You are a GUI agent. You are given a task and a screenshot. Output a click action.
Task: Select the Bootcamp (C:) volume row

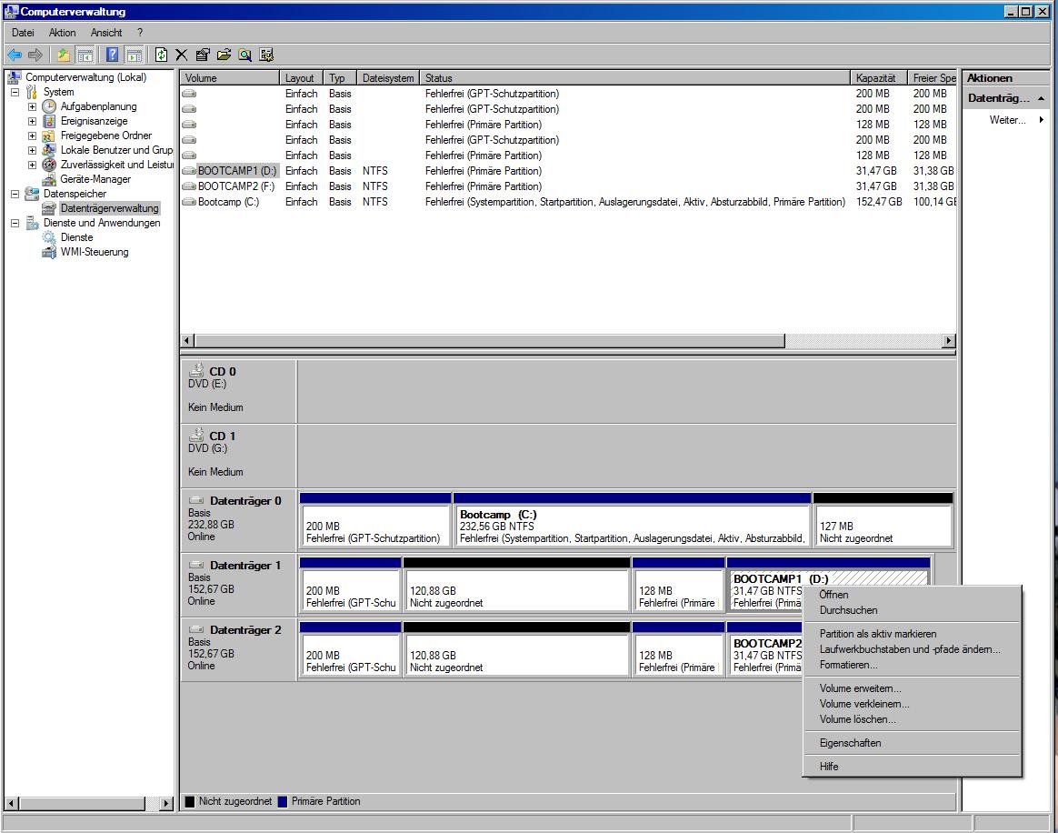tap(568, 202)
